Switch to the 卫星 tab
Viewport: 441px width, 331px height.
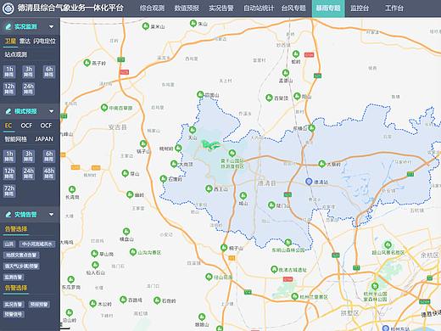10,42
